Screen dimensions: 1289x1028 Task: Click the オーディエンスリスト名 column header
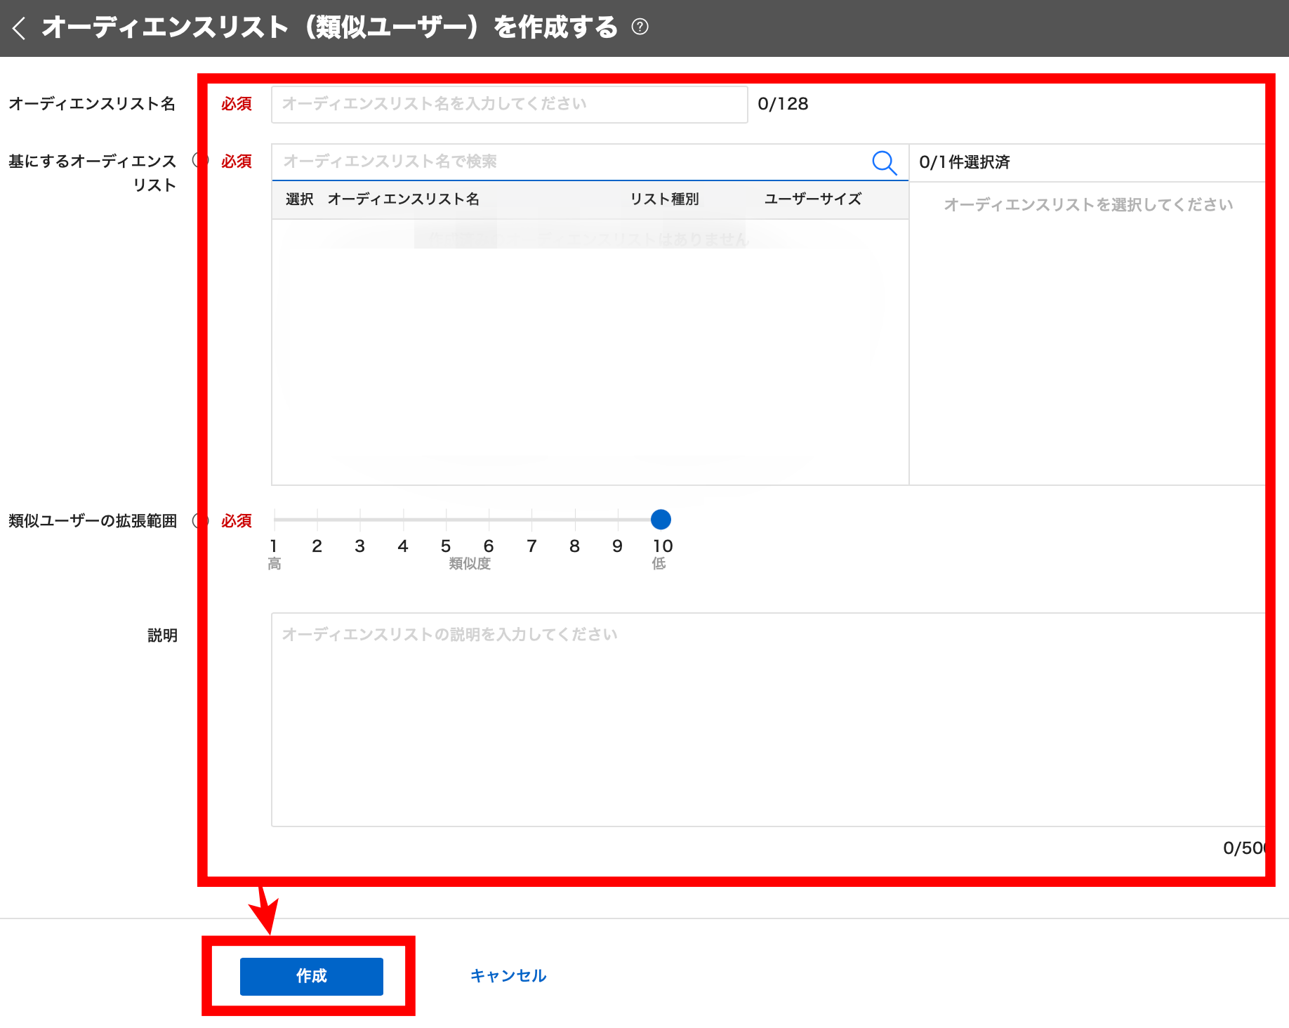click(x=403, y=199)
